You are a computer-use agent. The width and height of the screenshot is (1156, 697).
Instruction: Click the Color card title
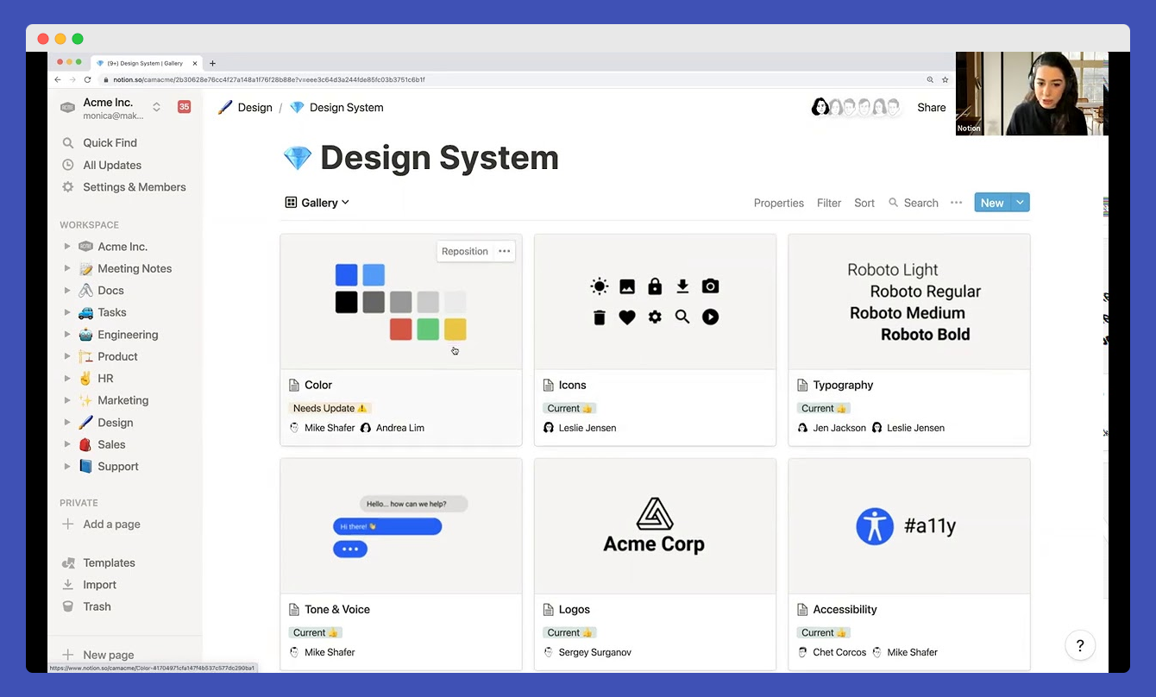(318, 385)
